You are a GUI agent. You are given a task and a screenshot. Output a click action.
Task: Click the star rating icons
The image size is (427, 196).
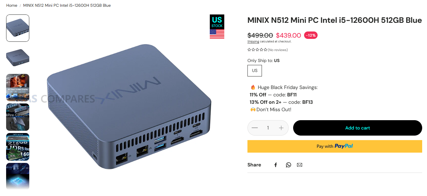pos(257,50)
